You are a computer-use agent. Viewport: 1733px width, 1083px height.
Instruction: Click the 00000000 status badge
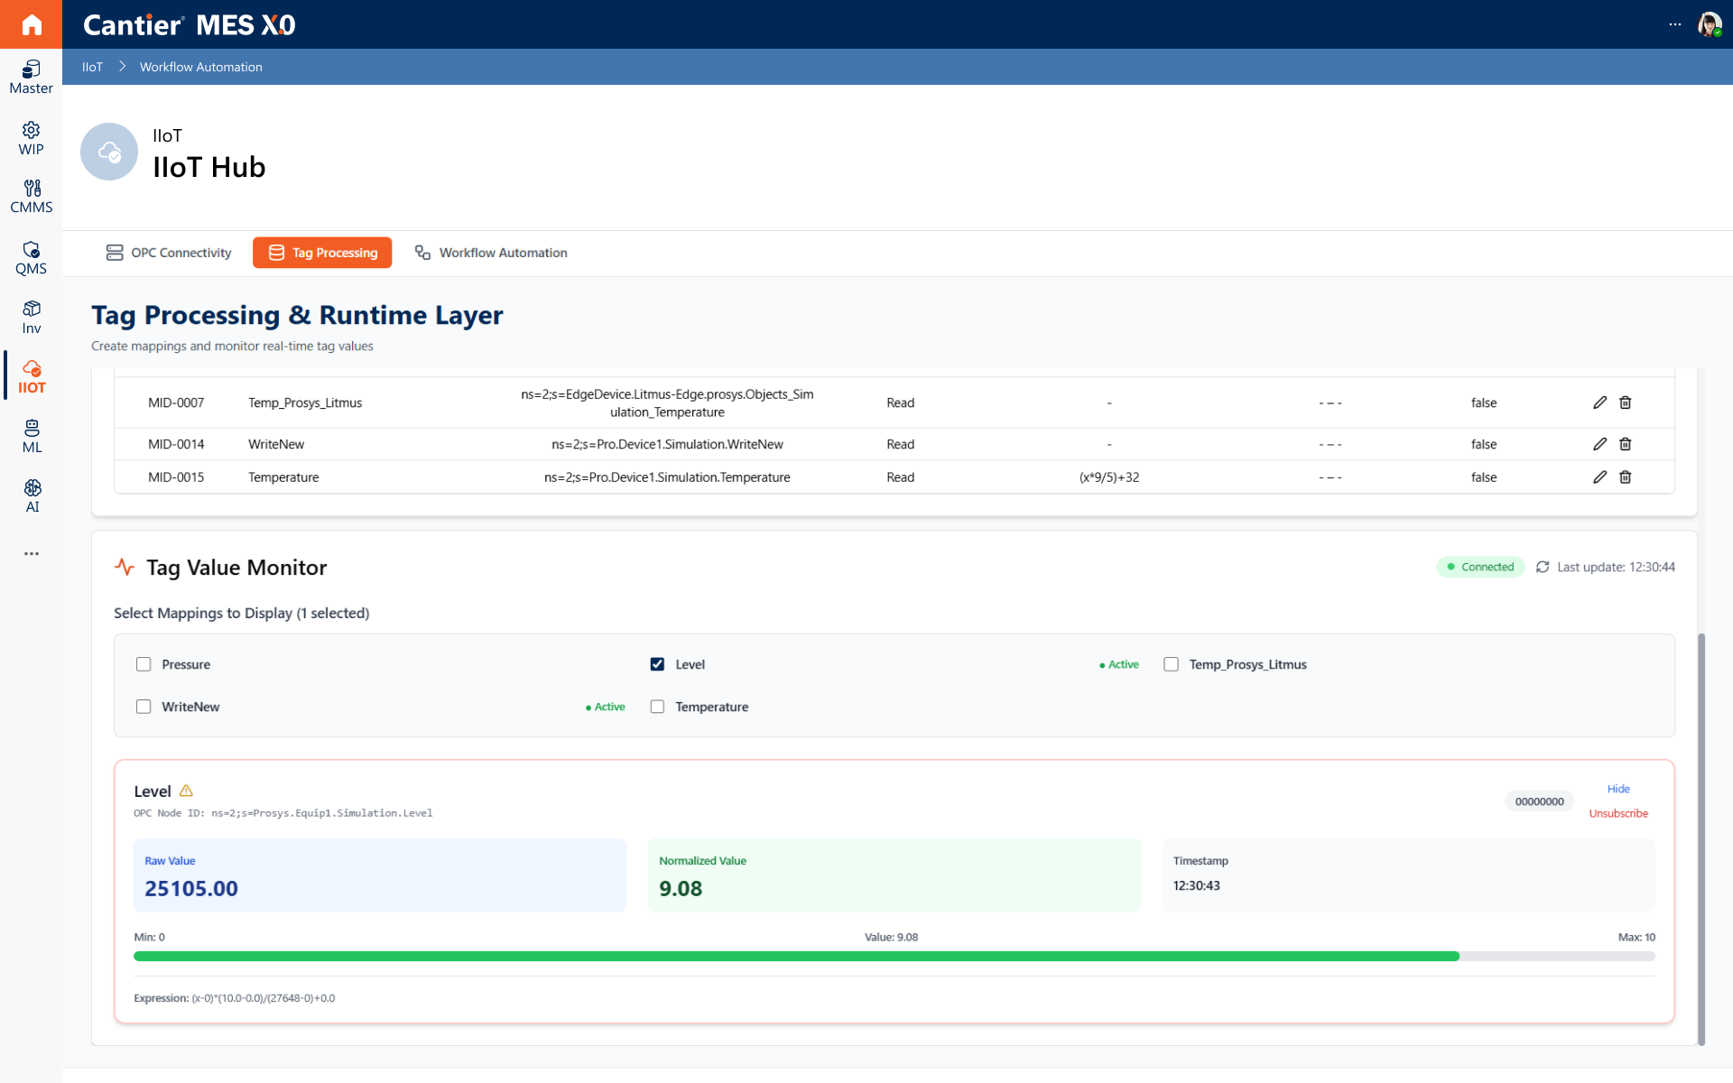point(1539,801)
